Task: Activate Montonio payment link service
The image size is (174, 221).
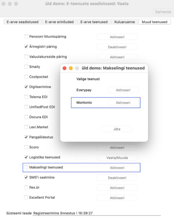Action: pos(123,103)
